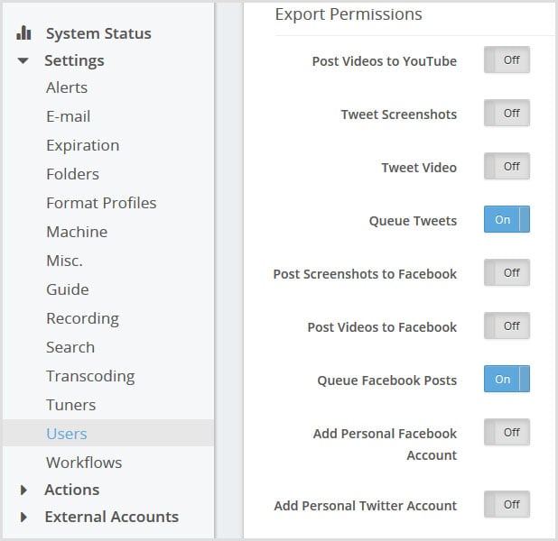Enable Add Personal Facebook Account toggle
Screen dimensions: 558x541
pyautogui.click(x=507, y=433)
